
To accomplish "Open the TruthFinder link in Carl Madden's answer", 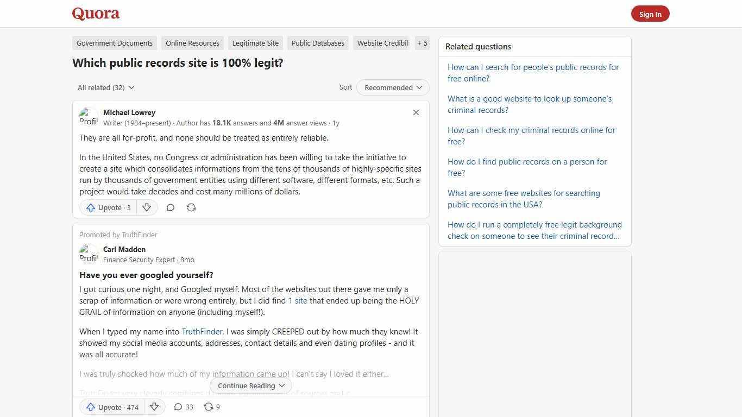I will point(202,331).
